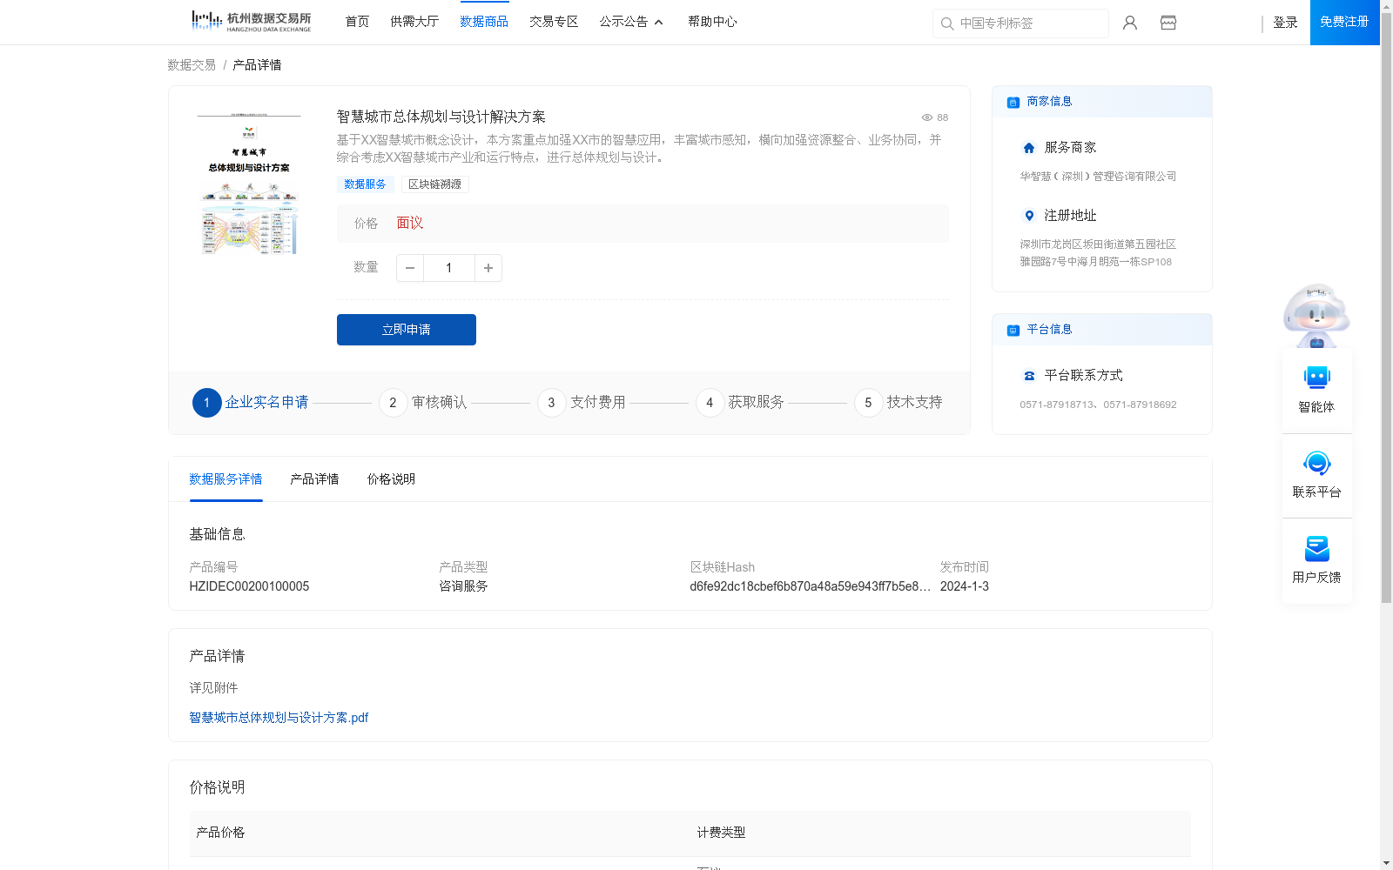Select step 2 审核确认
Screen dimensions: 1393x870
coord(423,403)
